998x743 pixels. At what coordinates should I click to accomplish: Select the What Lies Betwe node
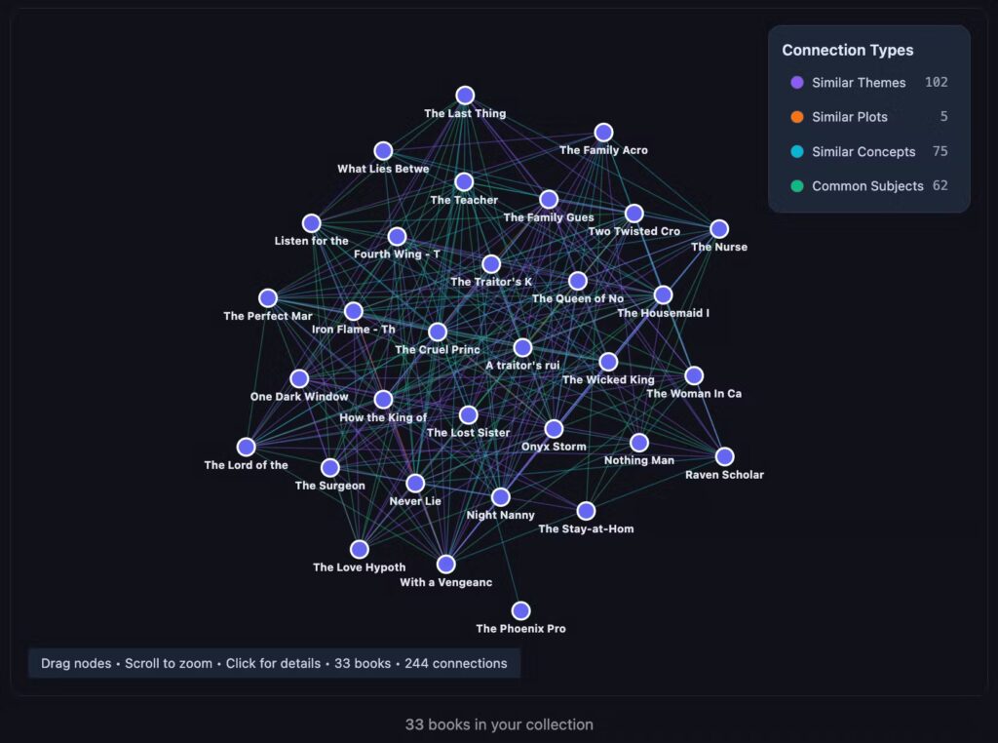click(x=383, y=151)
